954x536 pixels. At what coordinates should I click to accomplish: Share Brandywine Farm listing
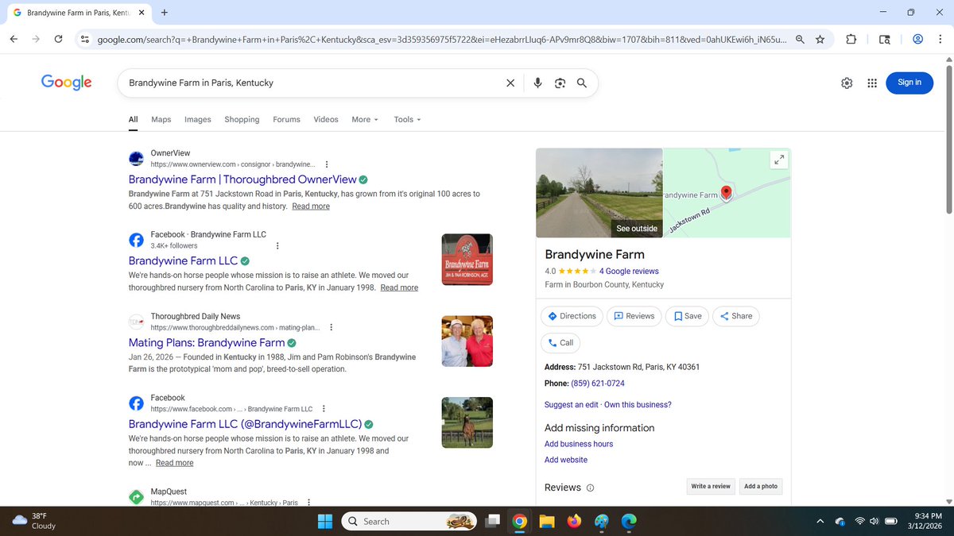(x=735, y=316)
